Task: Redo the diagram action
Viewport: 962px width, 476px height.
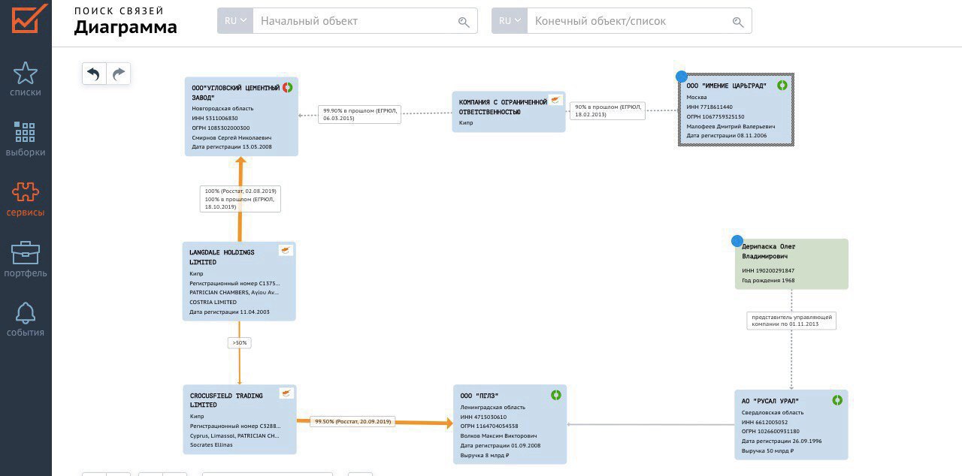Action: click(x=119, y=74)
